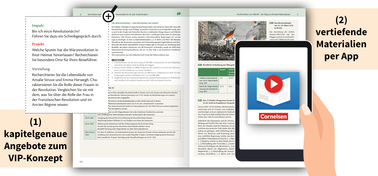Click the '(1) kapitelgenaue Angebote zum VIP-Konzept' caption
The image size is (378, 176).
(x=36, y=140)
